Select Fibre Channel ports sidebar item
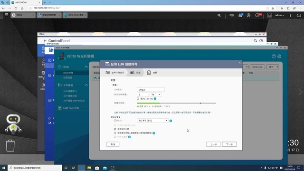Image resolution: width=304 pixels, height=171 pixels. [70, 91]
